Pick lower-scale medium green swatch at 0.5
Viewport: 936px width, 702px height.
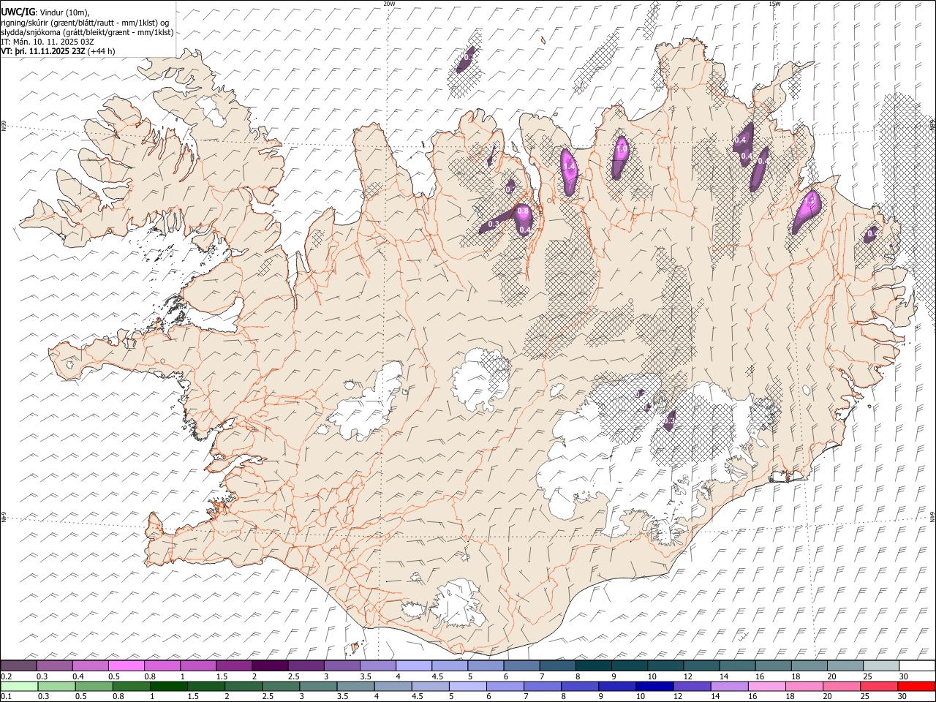(x=94, y=686)
